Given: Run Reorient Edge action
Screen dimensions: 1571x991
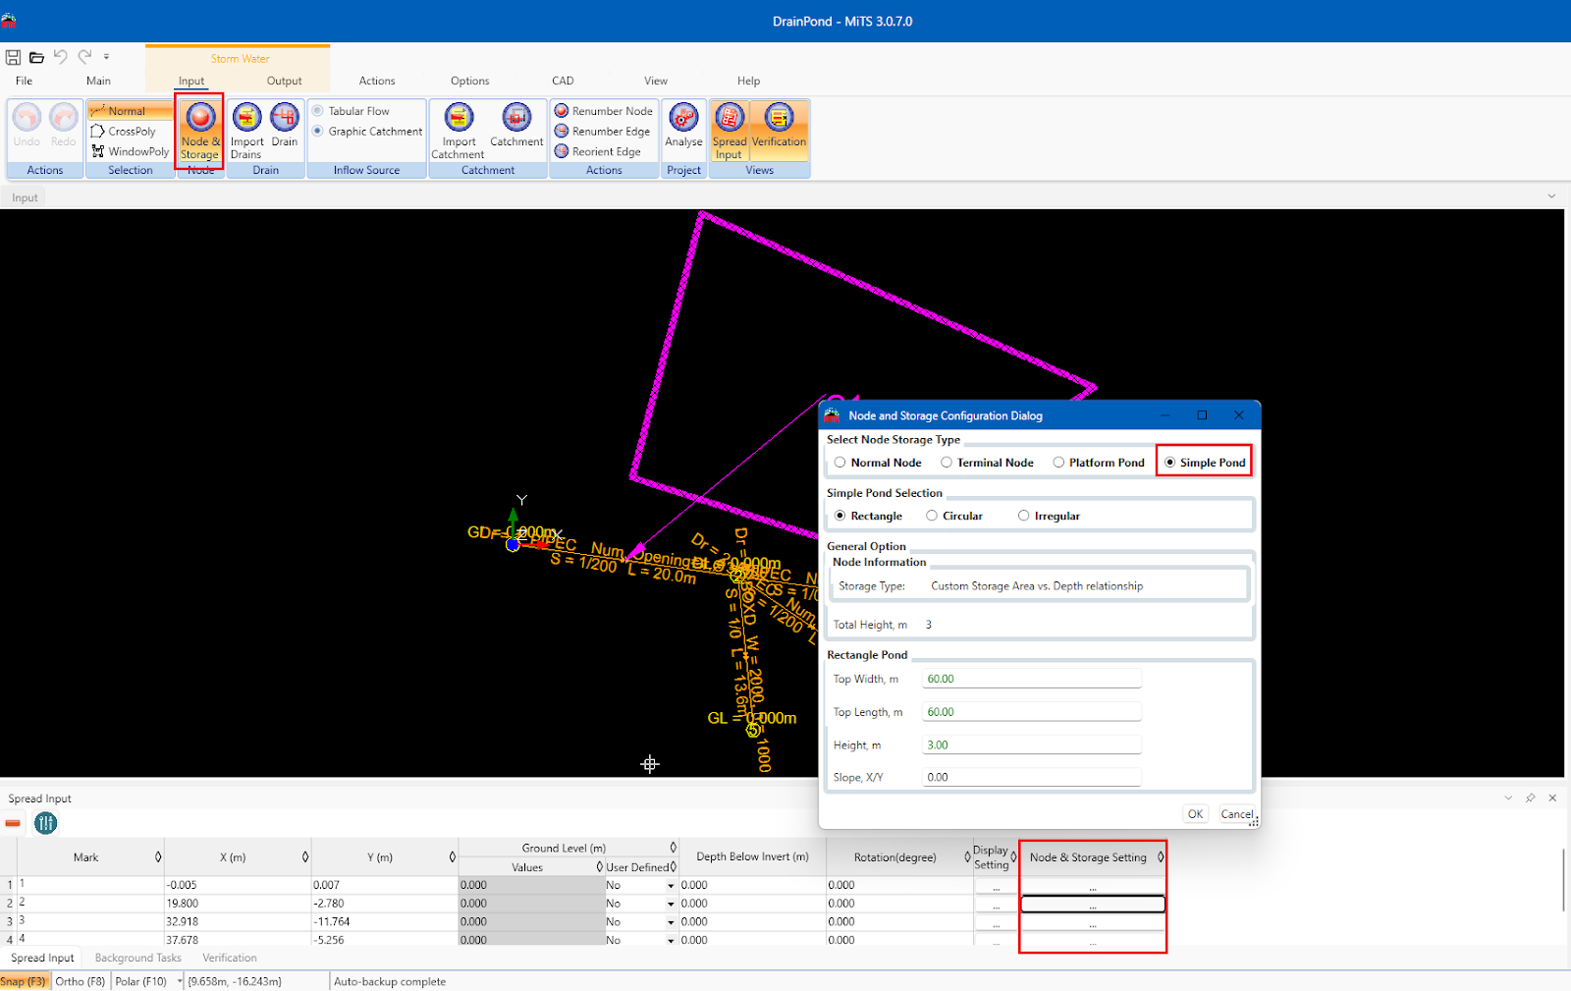Looking at the screenshot, I should [x=598, y=151].
